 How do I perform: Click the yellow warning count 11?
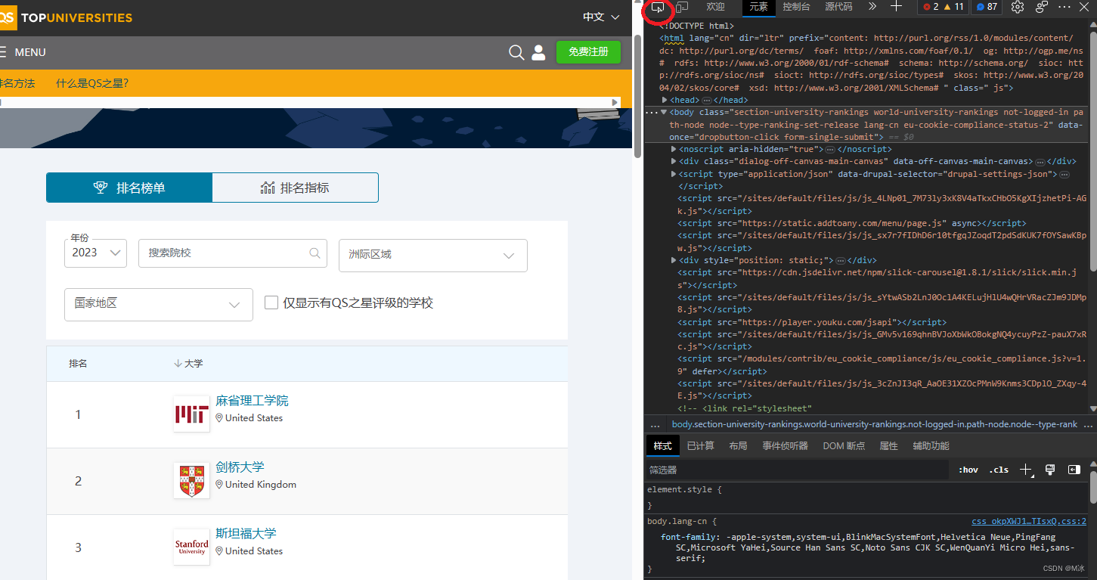[953, 7]
